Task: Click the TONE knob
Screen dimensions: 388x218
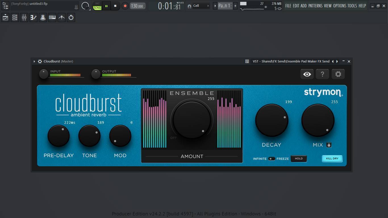Action: pos(89,136)
